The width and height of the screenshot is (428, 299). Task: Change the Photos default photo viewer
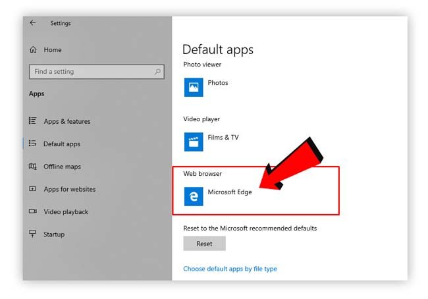click(x=218, y=83)
